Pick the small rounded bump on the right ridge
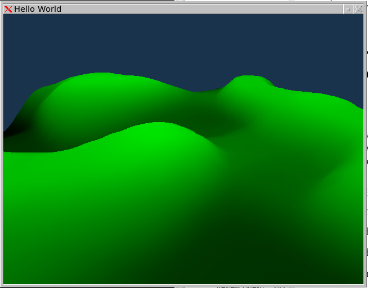Screen dimensions: 368x288 pyautogui.click(x=246, y=79)
